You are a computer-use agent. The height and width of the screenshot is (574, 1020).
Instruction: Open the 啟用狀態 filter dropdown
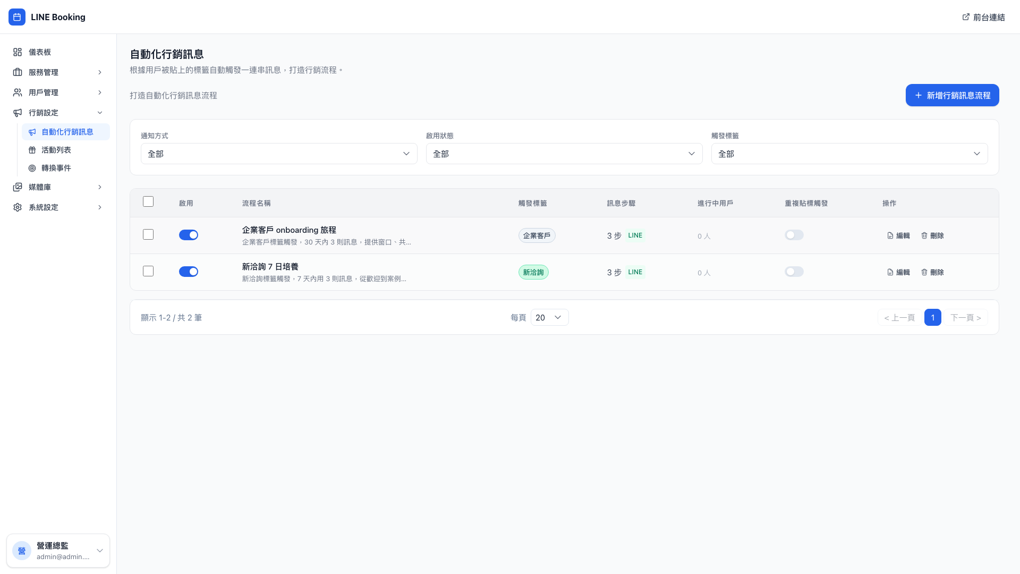click(564, 154)
